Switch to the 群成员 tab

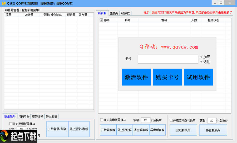pos(114,13)
